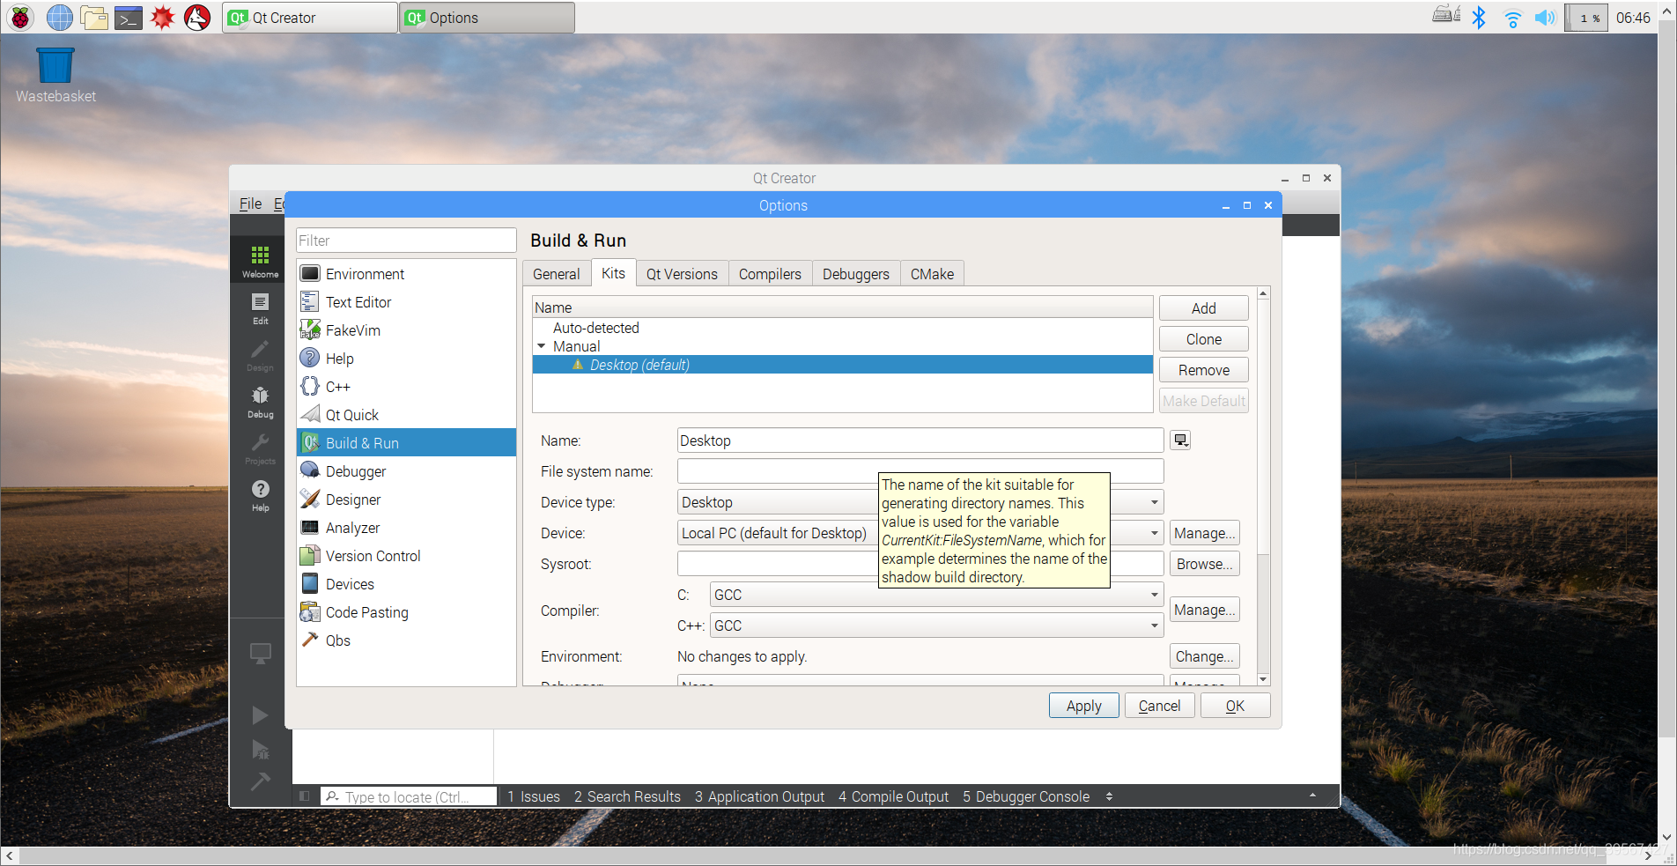Select Help options category
The width and height of the screenshot is (1677, 866).
[x=406, y=359]
